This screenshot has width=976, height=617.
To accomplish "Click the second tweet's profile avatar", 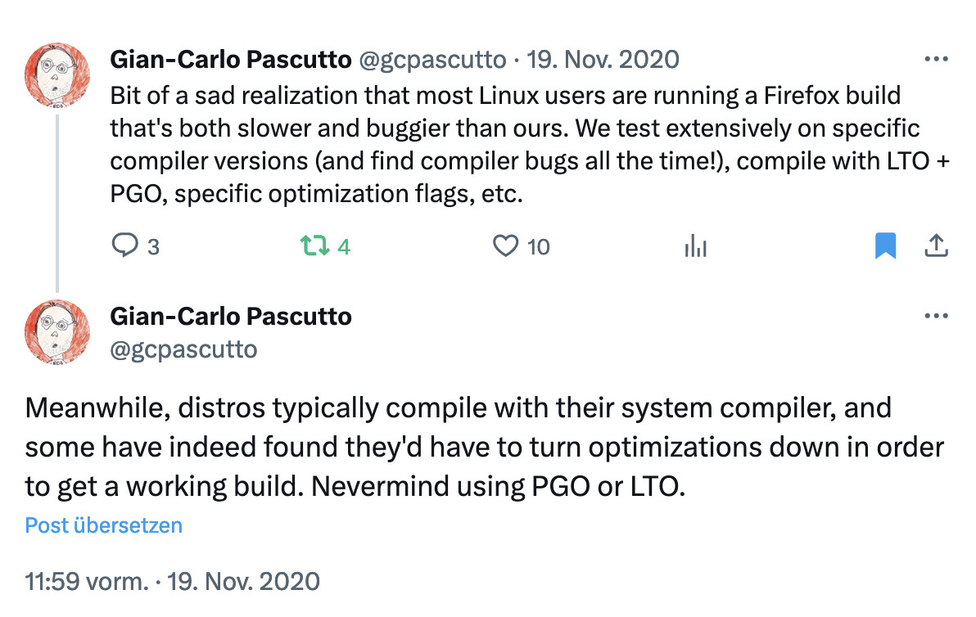I will 56,332.
